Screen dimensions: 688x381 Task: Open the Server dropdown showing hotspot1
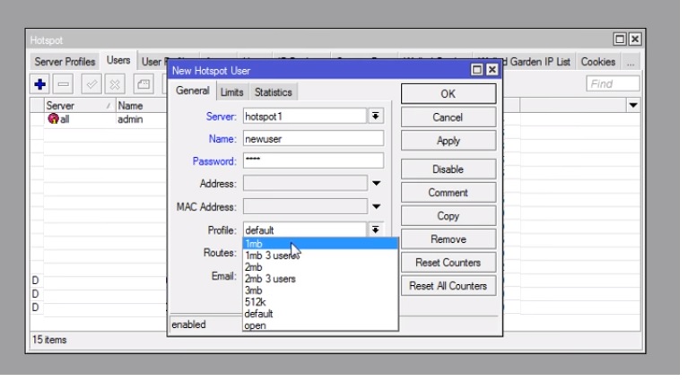click(x=376, y=117)
